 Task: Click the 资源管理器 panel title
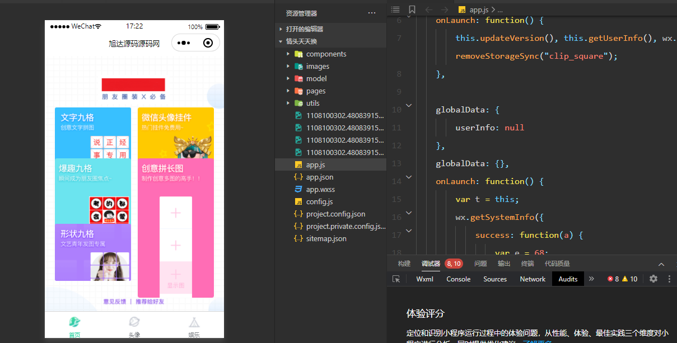point(301,13)
